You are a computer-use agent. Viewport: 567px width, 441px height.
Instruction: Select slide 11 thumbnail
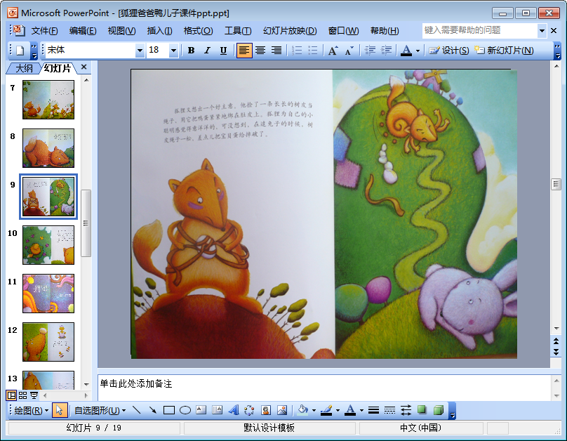48,294
